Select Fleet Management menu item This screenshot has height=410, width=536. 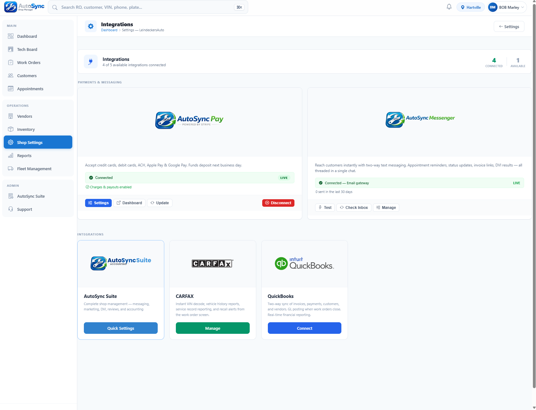[38, 169]
